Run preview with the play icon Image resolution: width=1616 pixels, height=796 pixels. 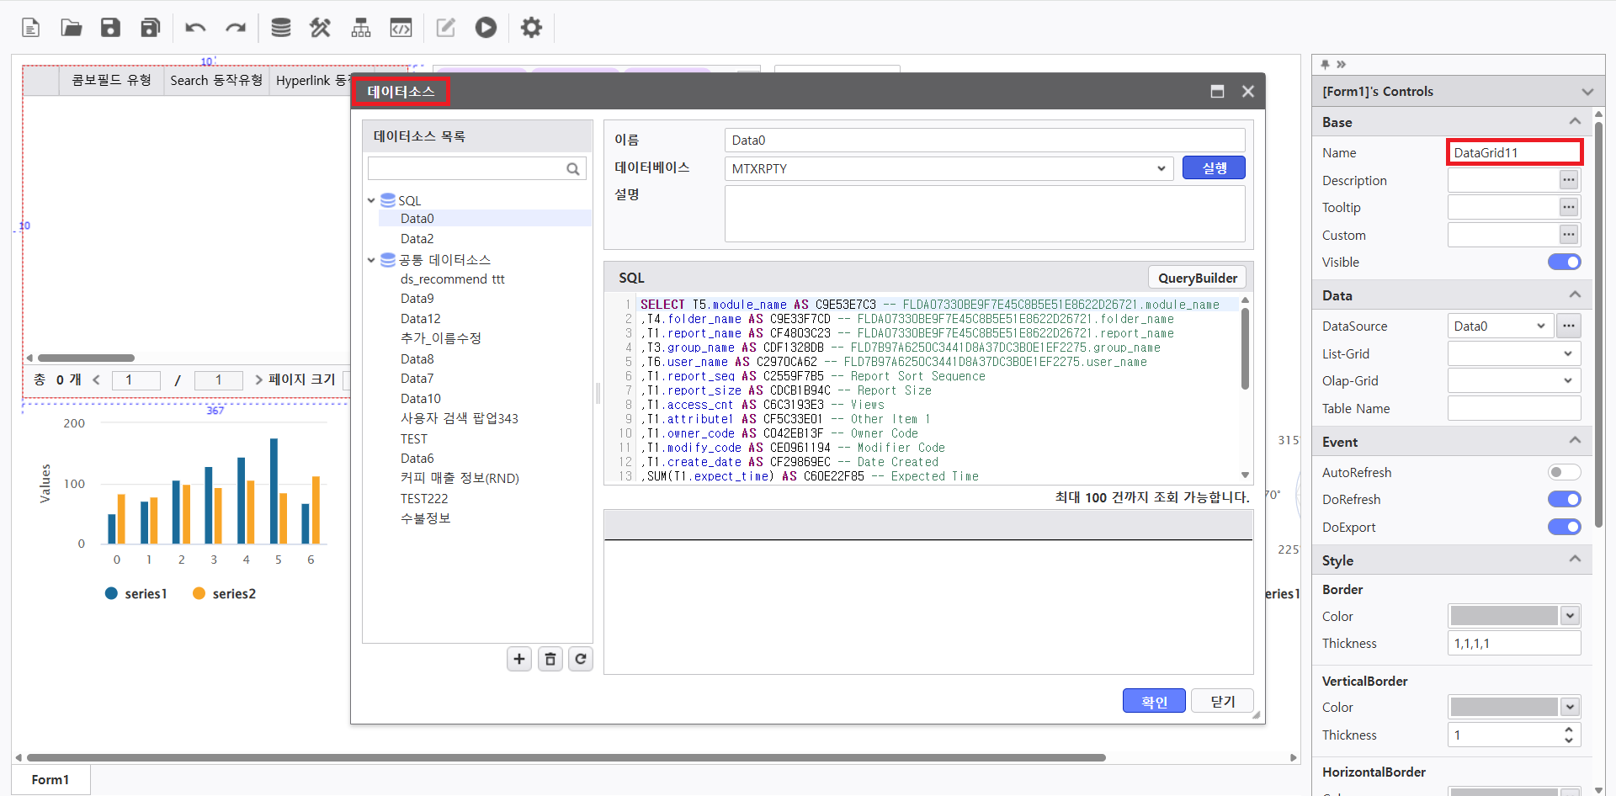point(486,28)
